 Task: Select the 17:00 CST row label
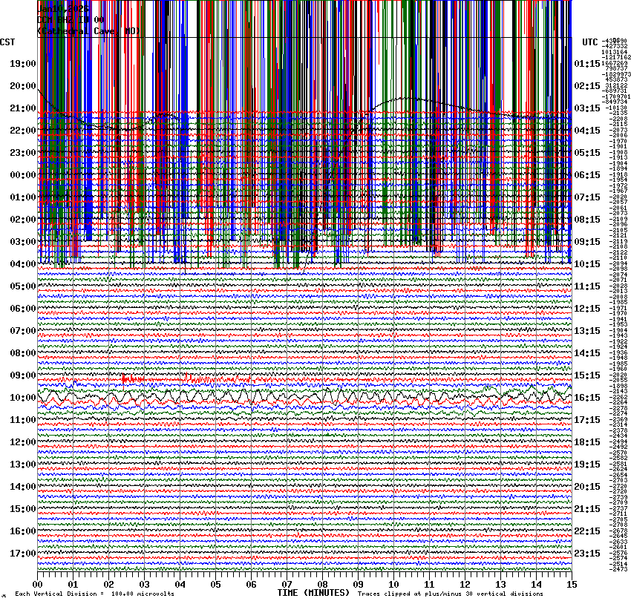tap(22, 554)
